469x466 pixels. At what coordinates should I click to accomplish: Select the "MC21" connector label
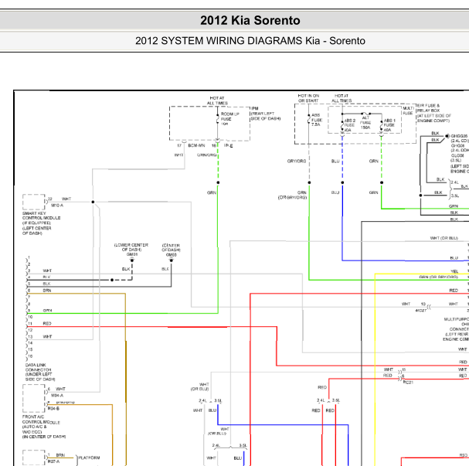click(x=421, y=311)
